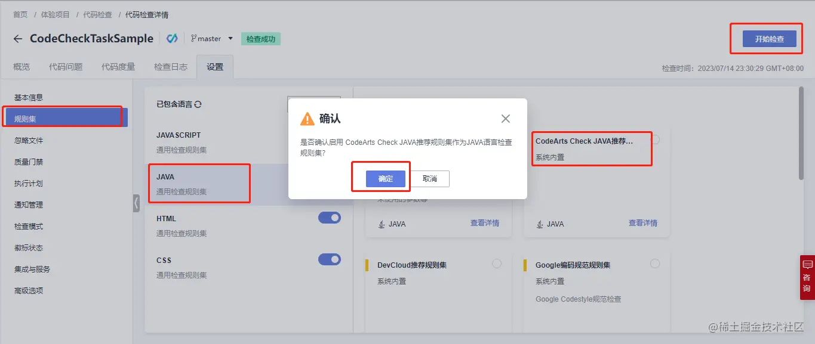The width and height of the screenshot is (815, 344).
Task: Go back using the left arrow icon
Action: pos(17,39)
